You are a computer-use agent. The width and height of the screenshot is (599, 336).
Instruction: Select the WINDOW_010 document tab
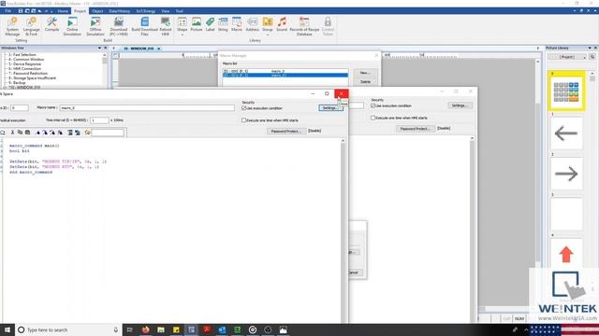(139, 49)
